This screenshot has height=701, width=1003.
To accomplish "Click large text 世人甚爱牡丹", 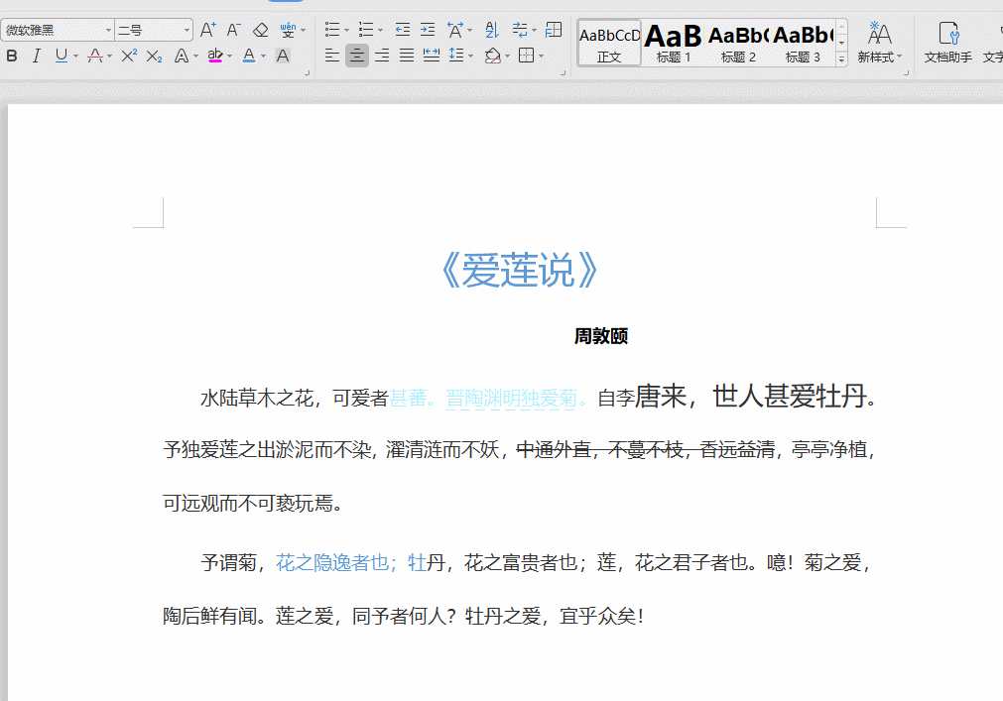I will coord(789,397).
